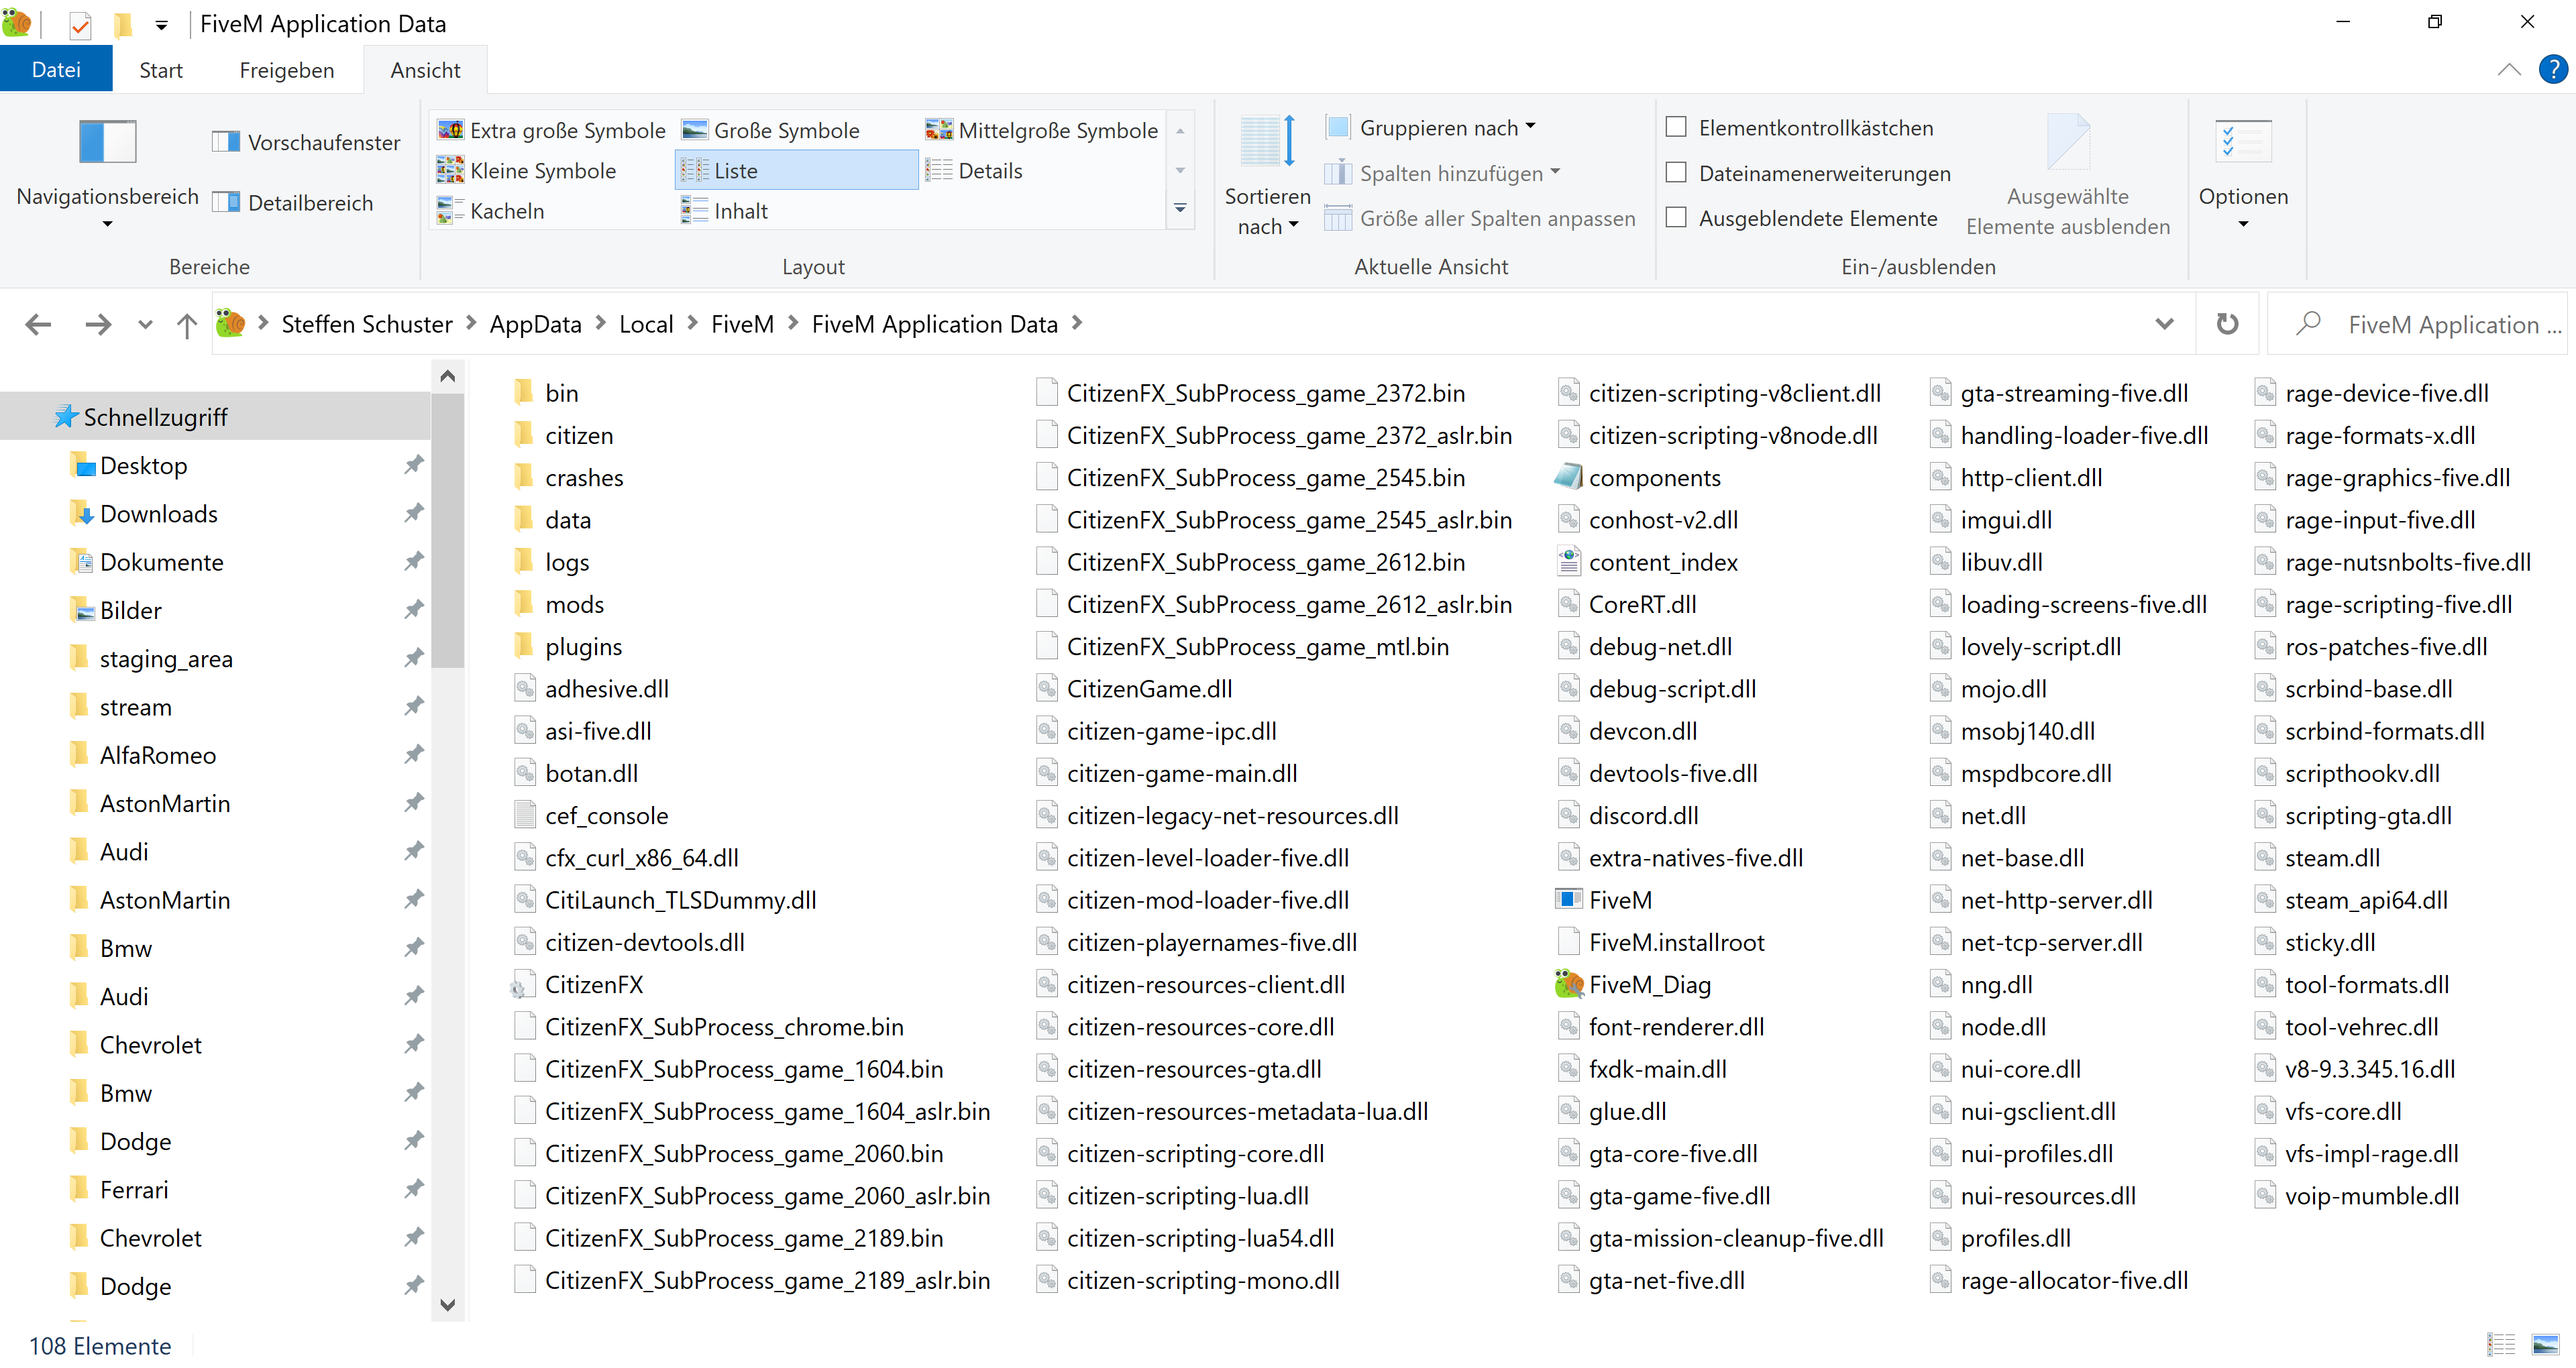Toggle the Detailbereich pane
Viewport: 2576px width, 1368px height.
click(293, 203)
